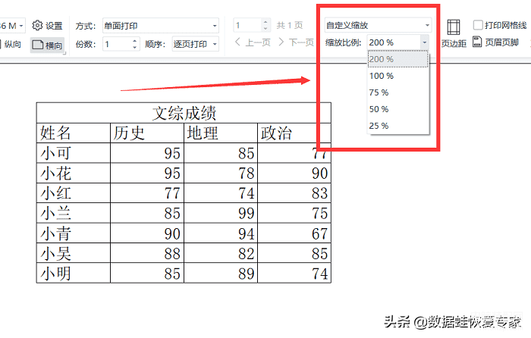Increase 份数 copies with up arrow

point(134,41)
